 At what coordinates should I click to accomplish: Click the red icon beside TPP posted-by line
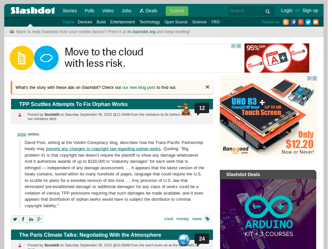(20, 115)
